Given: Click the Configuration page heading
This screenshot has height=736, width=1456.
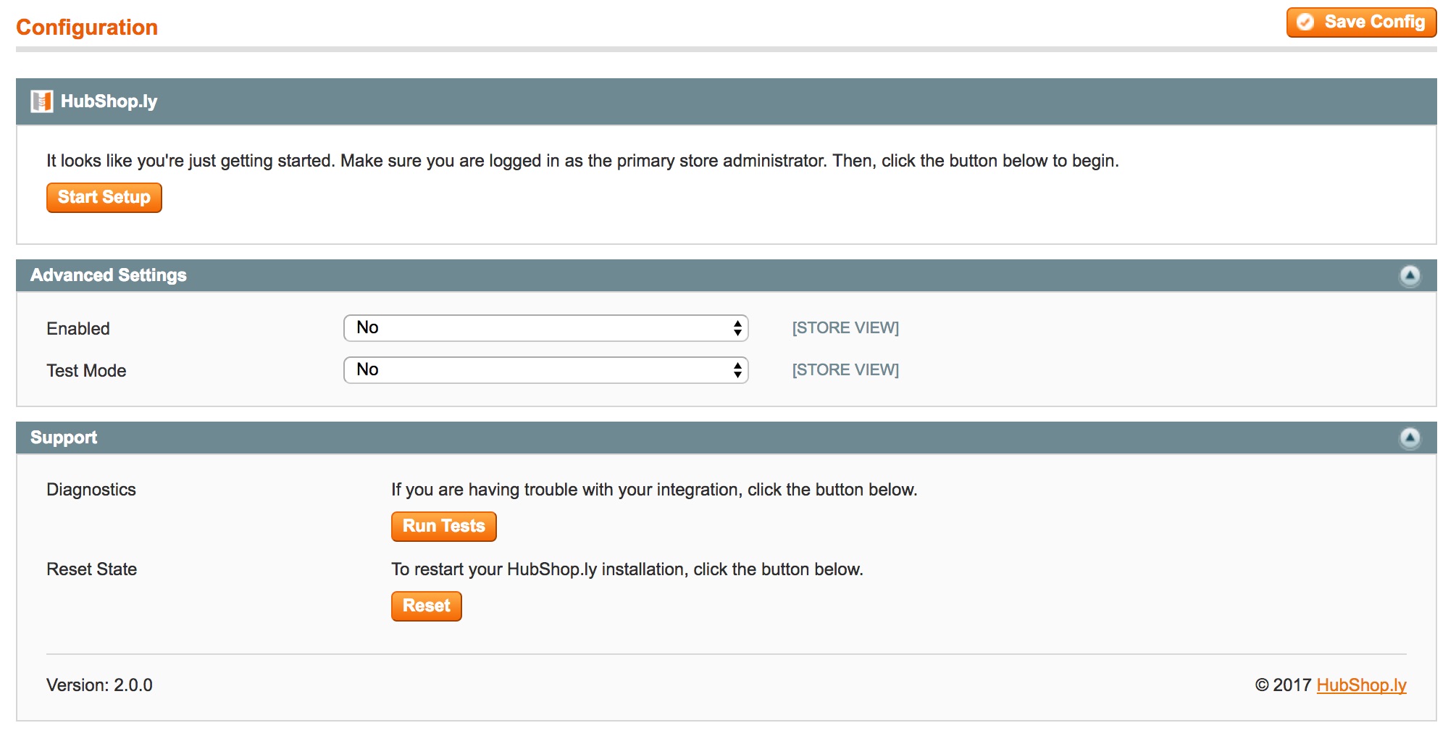Looking at the screenshot, I should (x=87, y=28).
